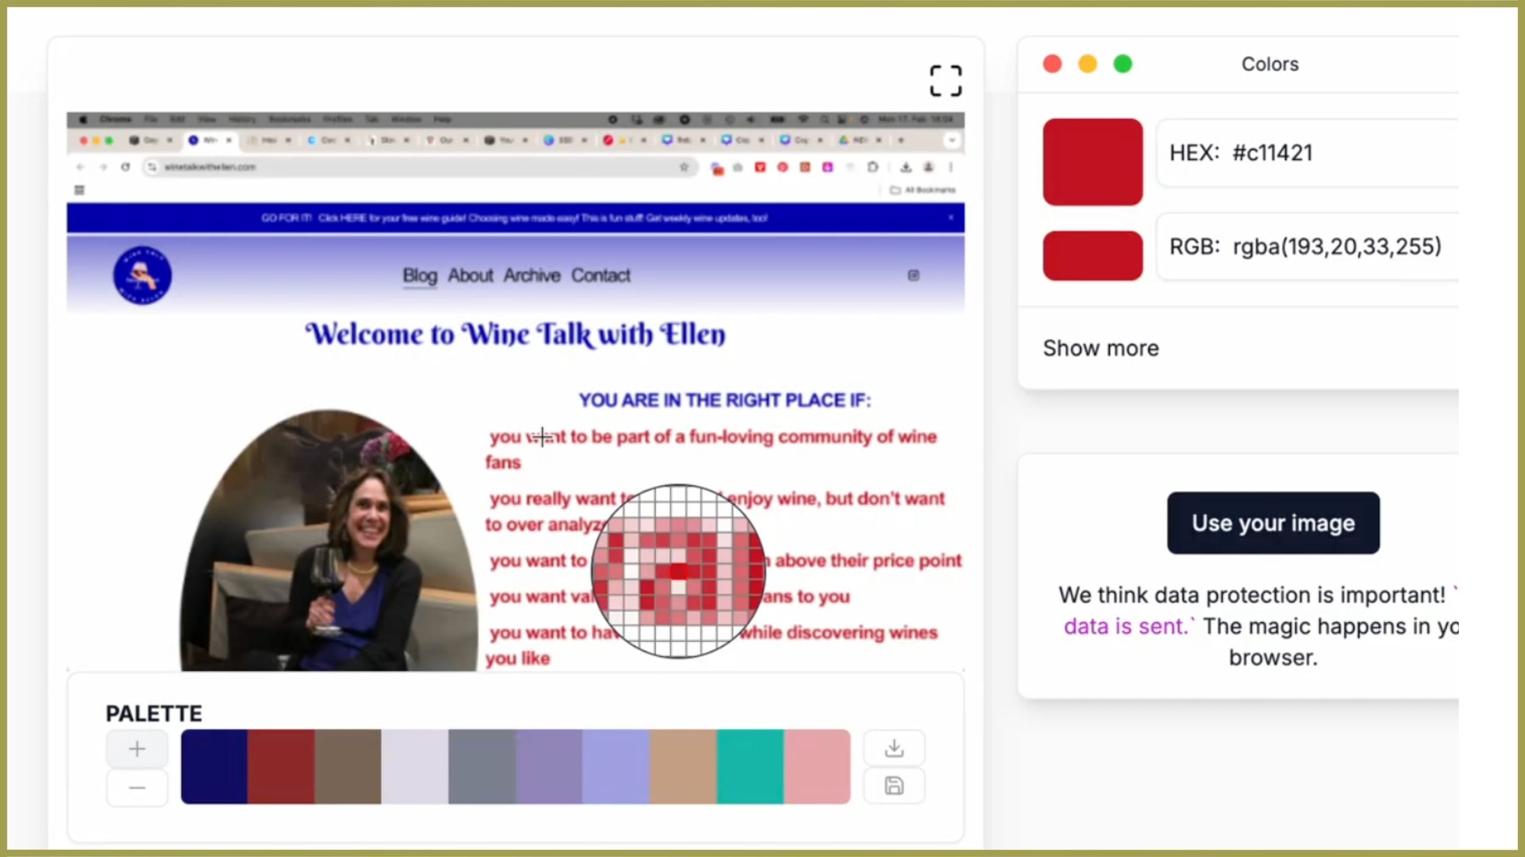Click the RGB rgba(193,20,33,255) value field
The image size is (1525, 857).
[1305, 247]
